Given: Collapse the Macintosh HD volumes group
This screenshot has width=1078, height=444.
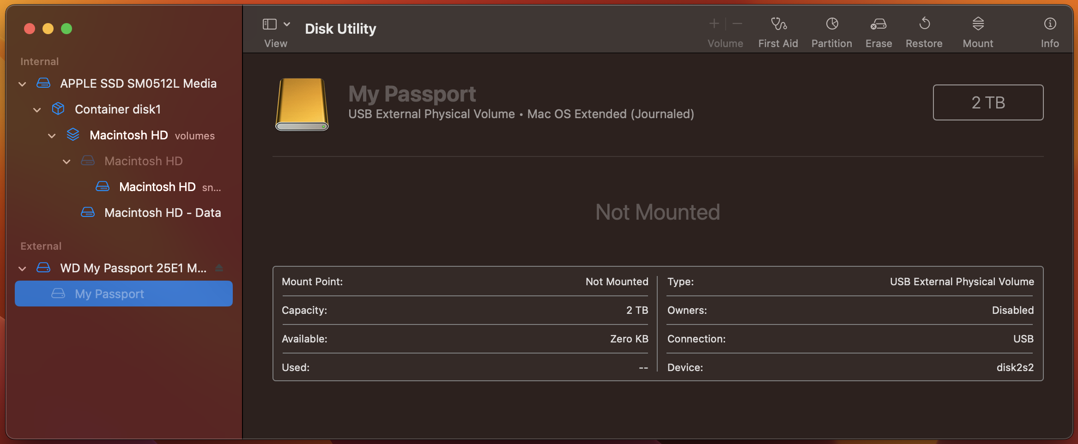Looking at the screenshot, I should 52,136.
